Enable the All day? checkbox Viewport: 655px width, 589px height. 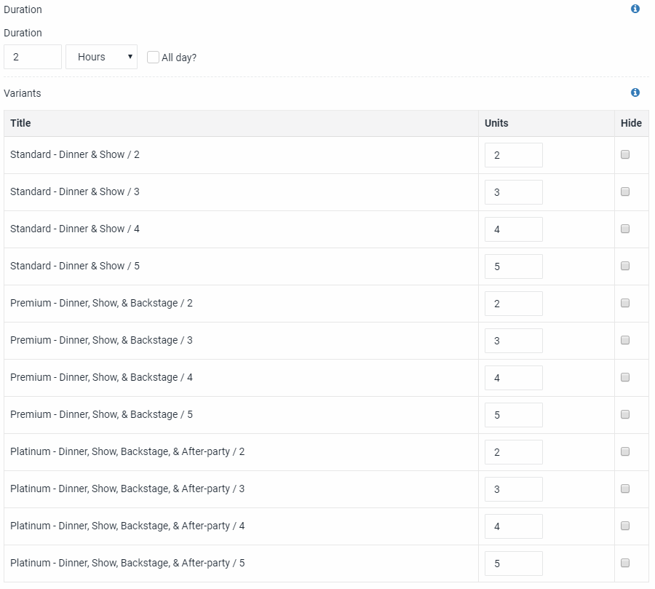(153, 58)
